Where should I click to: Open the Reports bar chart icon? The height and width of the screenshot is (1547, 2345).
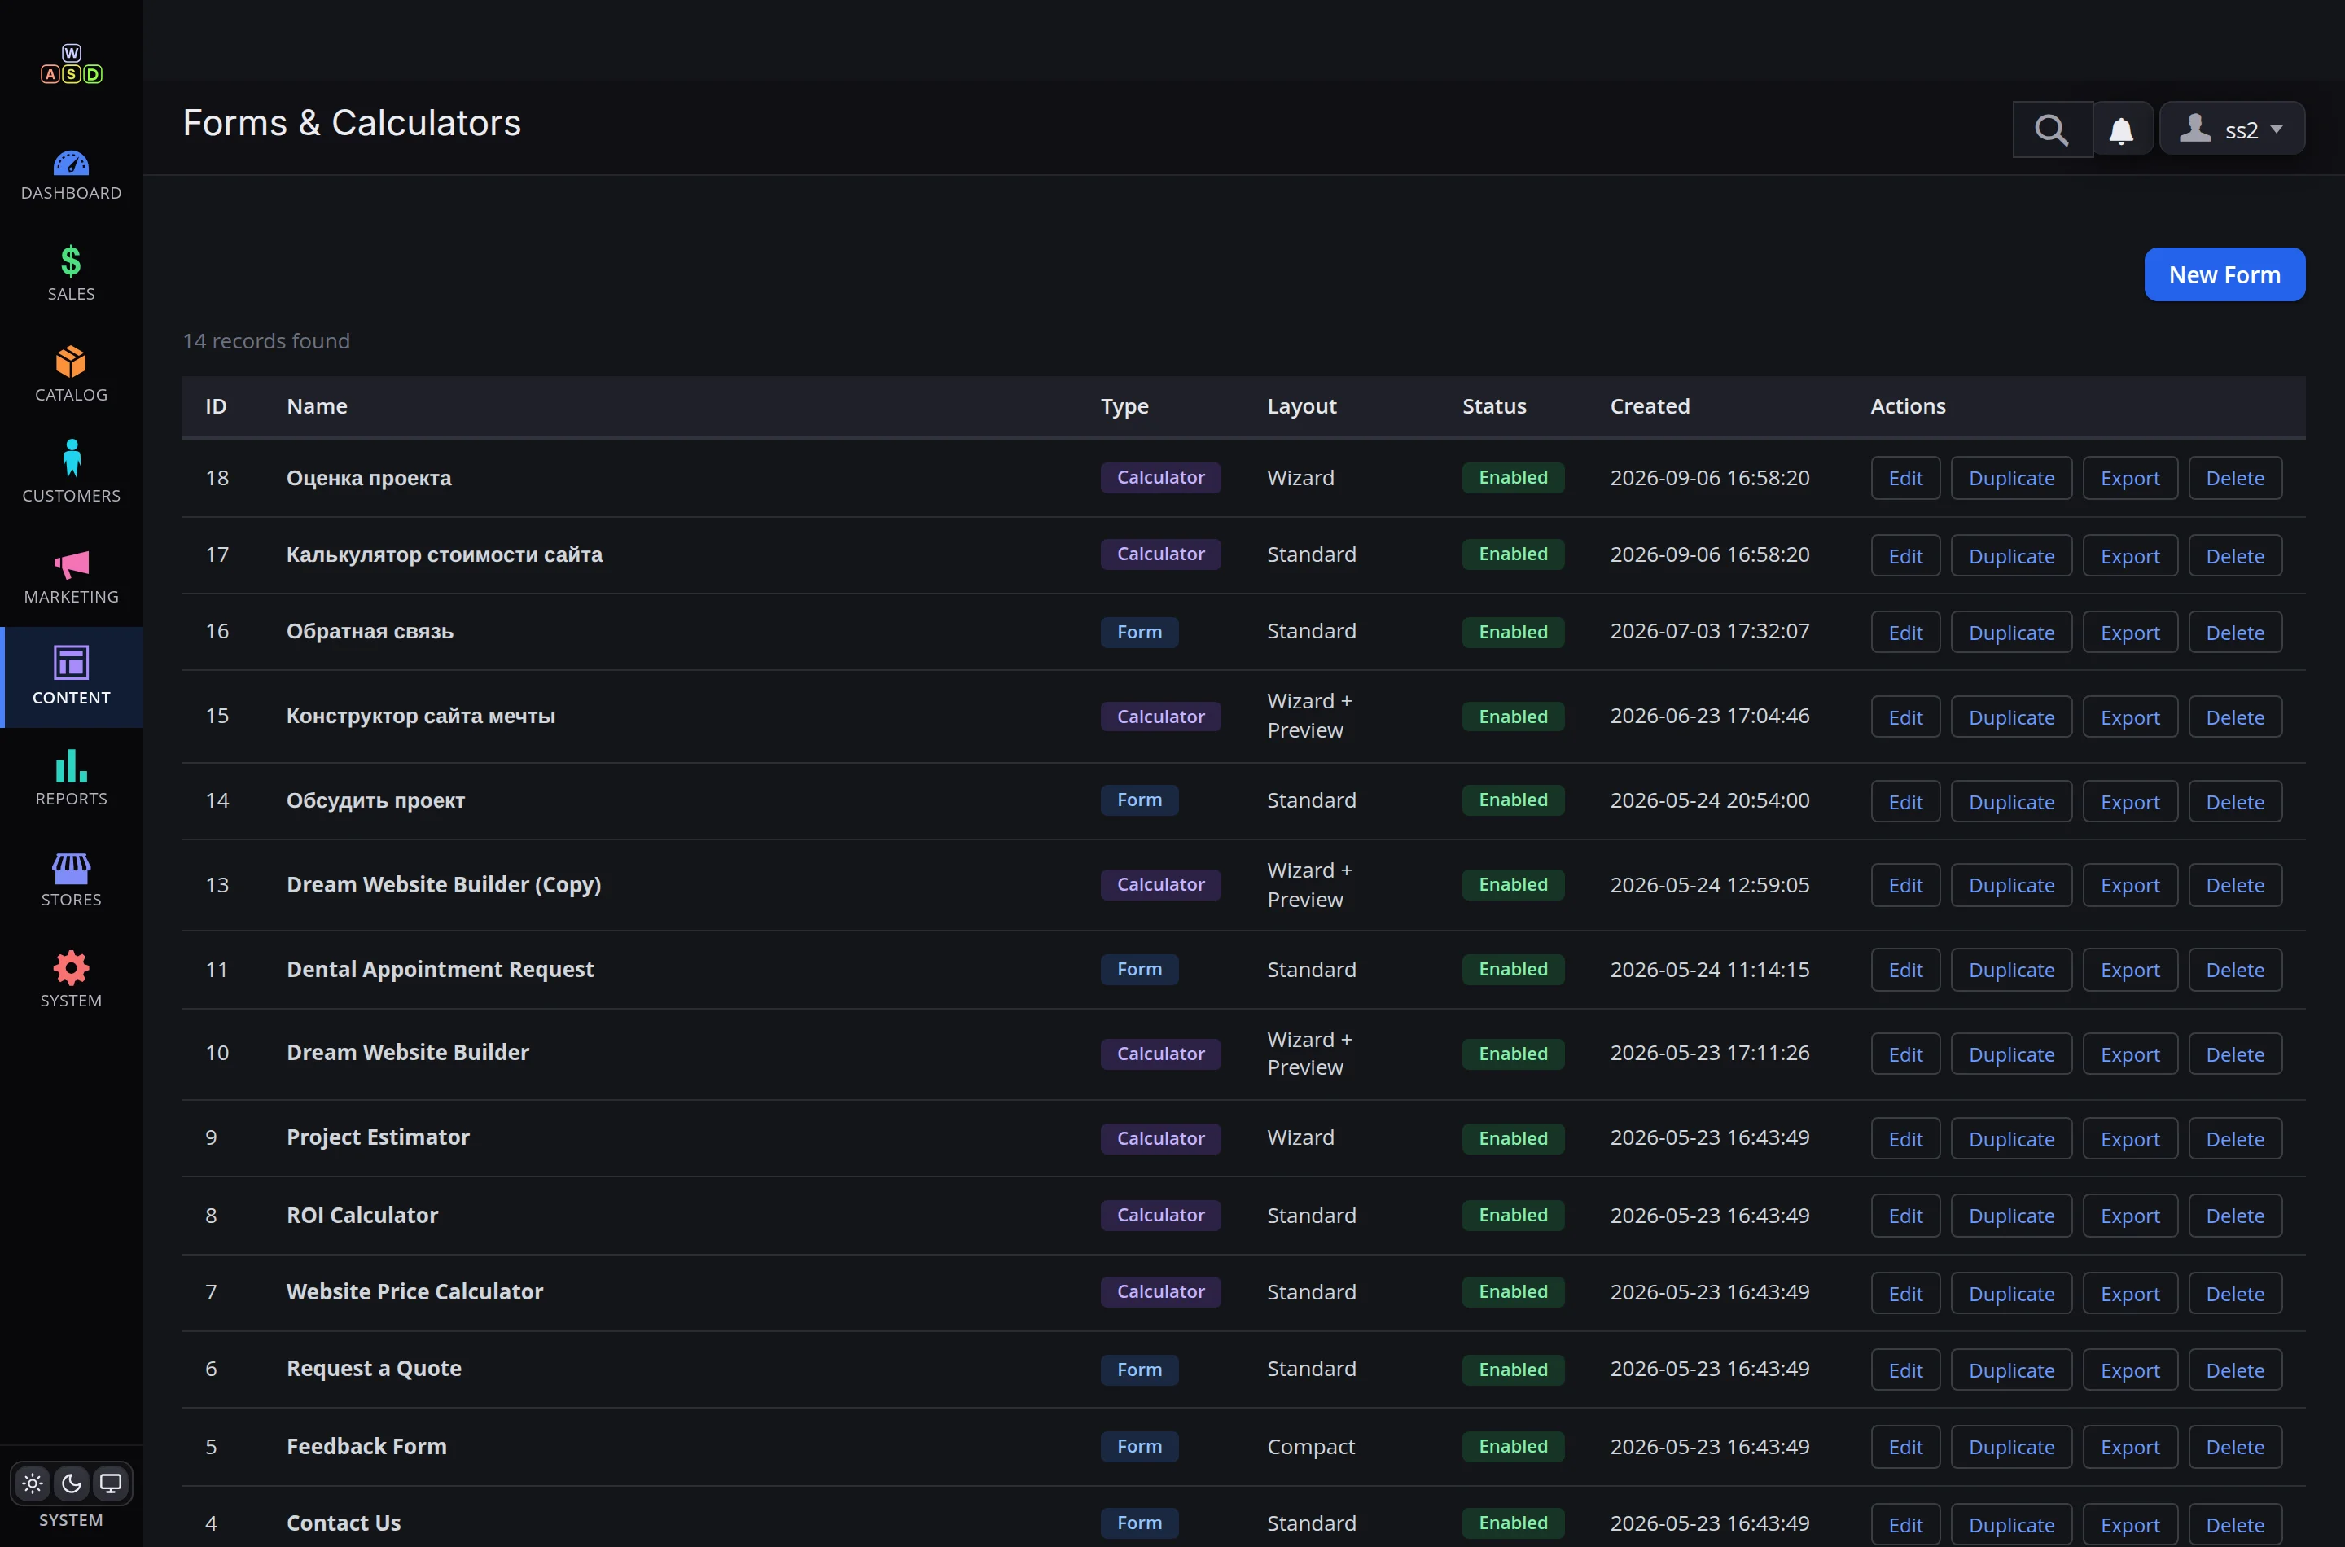pos(71,765)
